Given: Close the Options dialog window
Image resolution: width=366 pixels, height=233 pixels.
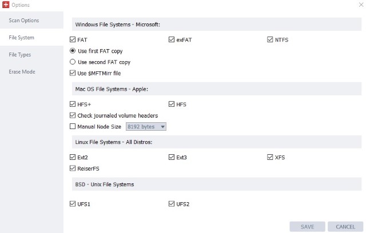Looking at the screenshot, I should (x=360, y=5).
